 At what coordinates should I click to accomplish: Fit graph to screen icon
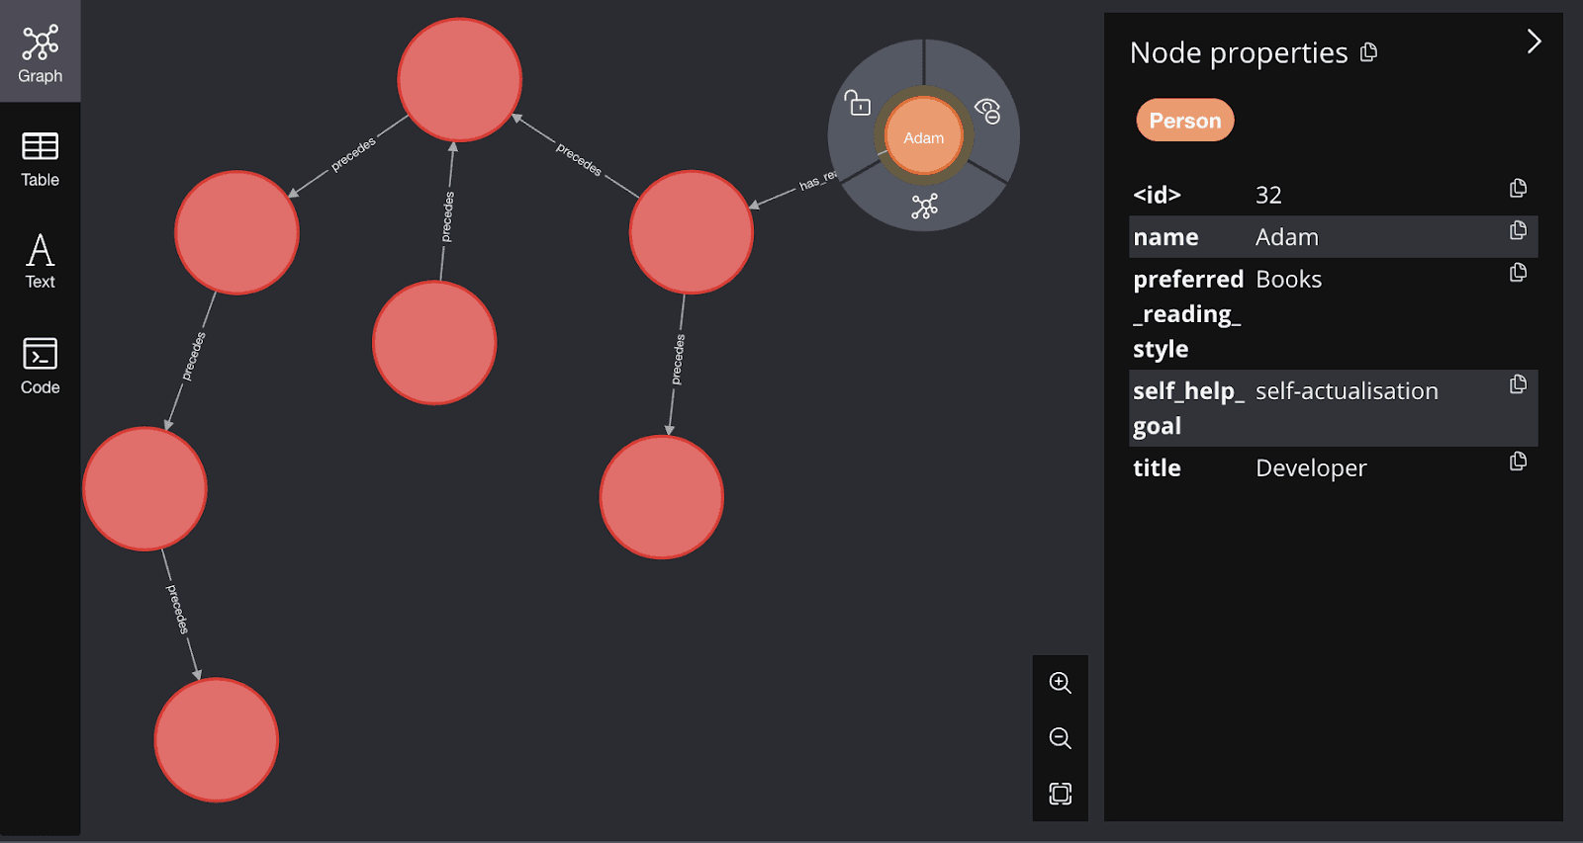point(1060,794)
